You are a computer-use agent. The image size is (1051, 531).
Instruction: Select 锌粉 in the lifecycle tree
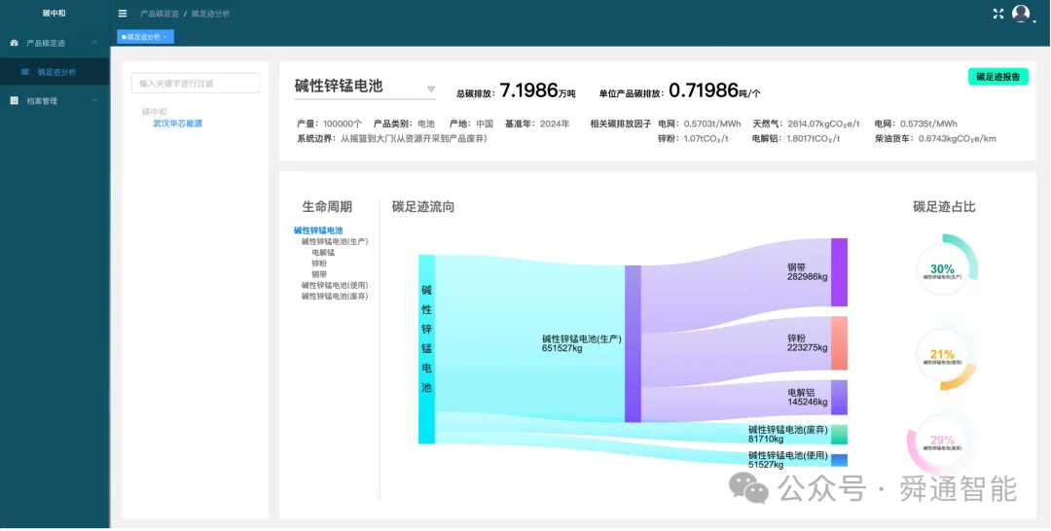pyautogui.click(x=319, y=264)
